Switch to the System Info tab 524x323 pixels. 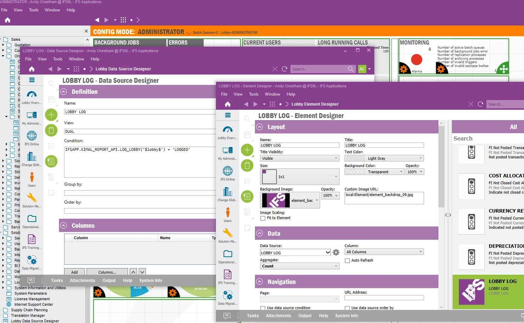click(346, 316)
